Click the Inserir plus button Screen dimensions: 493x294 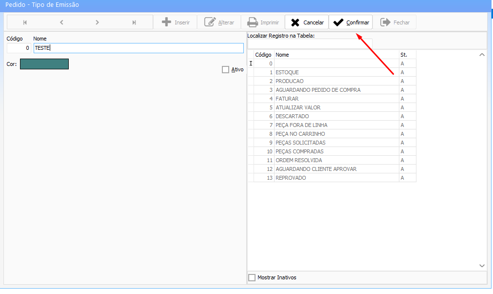click(176, 22)
